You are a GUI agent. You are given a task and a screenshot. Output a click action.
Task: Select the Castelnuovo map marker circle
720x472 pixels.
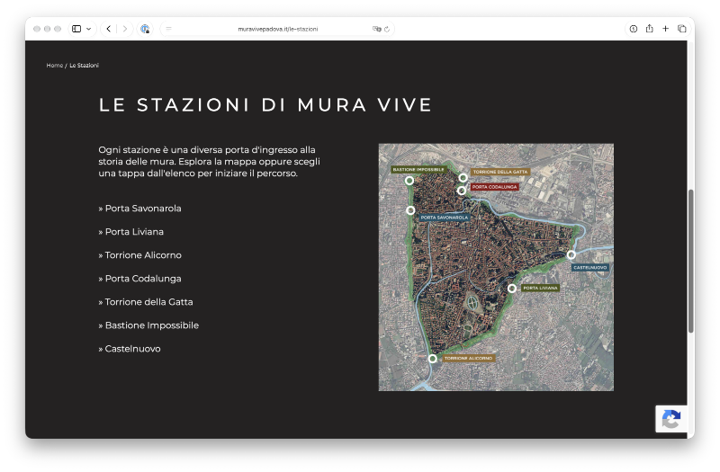tap(571, 254)
